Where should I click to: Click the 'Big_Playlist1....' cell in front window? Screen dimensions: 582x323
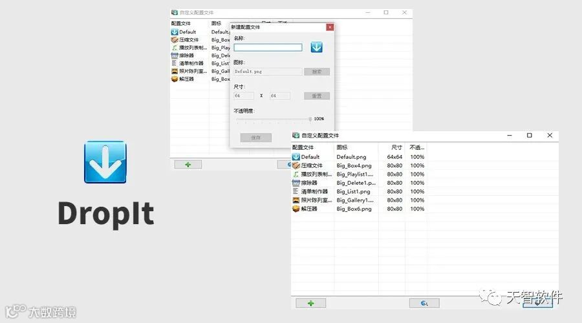coord(355,174)
